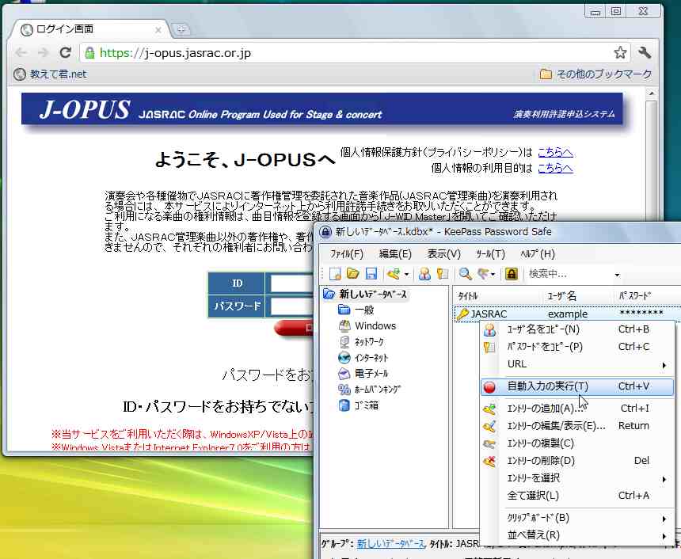The width and height of the screenshot is (681, 559).
Task: Choose エントリーの削除(D) menu item
Action: pyautogui.click(x=577, y=461)
